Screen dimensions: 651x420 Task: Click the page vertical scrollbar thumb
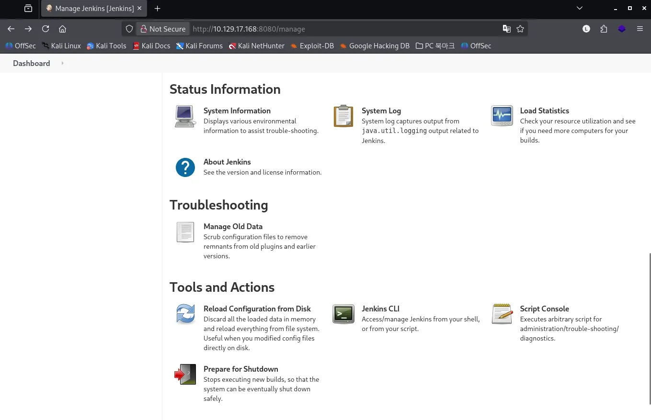[x=649, y=329]
